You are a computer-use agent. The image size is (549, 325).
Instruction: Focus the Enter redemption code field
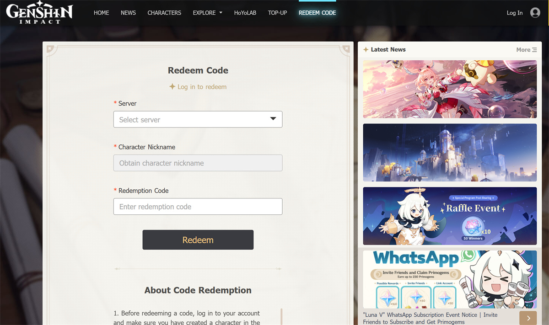point(198,207)
